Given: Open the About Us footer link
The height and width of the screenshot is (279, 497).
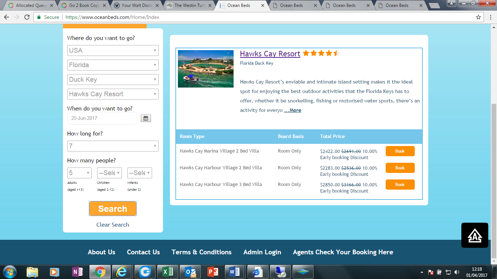Looking at the screenshot, I should click(102, 252).
